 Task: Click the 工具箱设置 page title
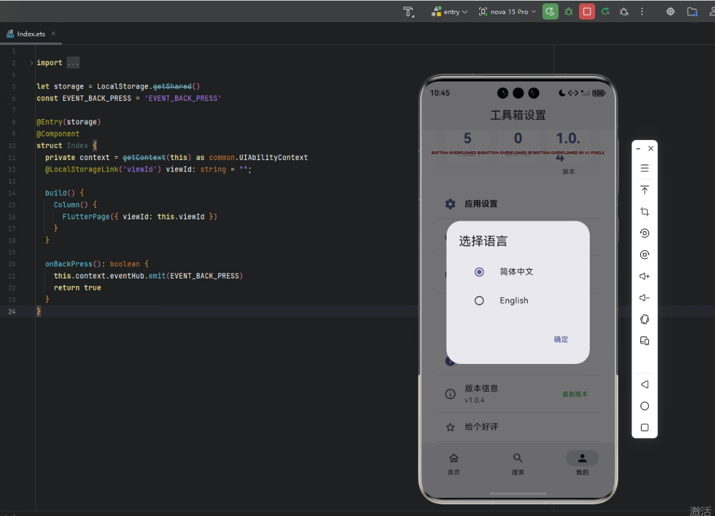pos(518,115)
